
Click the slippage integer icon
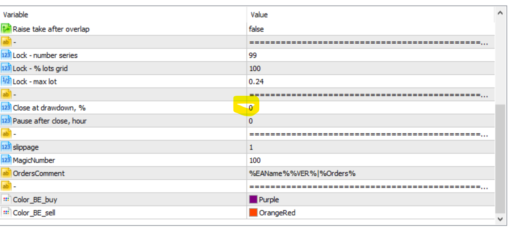pos(6,147)
